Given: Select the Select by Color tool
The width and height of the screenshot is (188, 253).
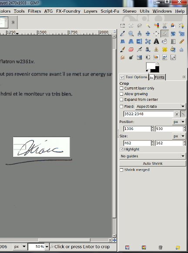Looking at the screenshot, I should [x=156, y=26].
